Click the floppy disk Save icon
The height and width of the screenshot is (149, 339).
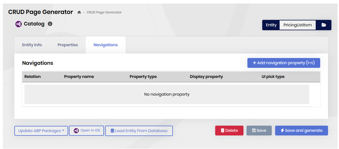click(x=254, y=131)
